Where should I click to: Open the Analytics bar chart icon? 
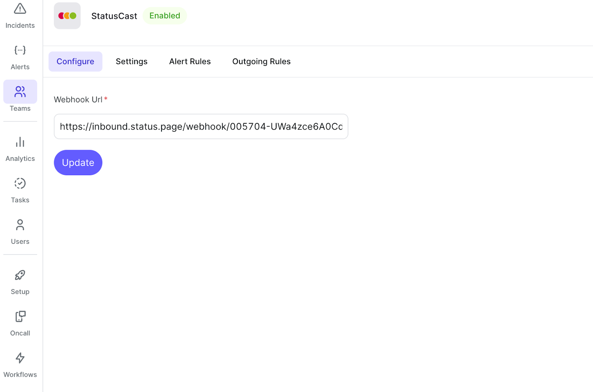click(x=20, y=142)
